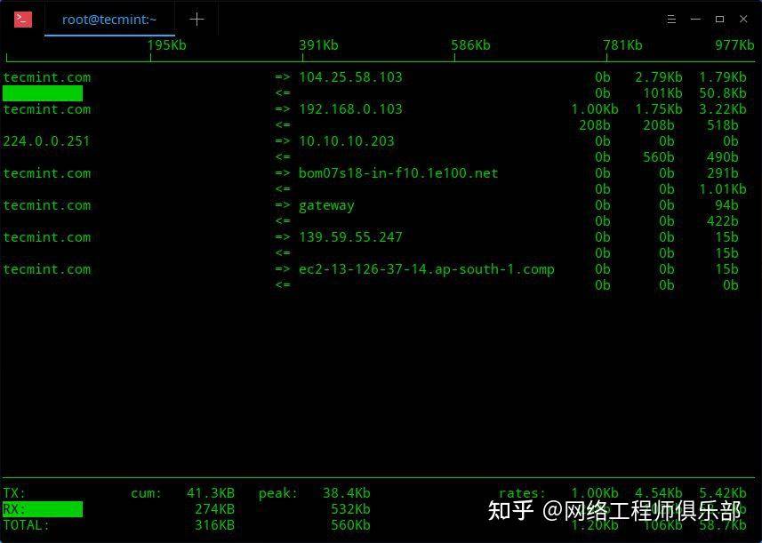Select IP address 10.10.10.203
The height and width of the screenshot is (543, 762).
[347, 141]
